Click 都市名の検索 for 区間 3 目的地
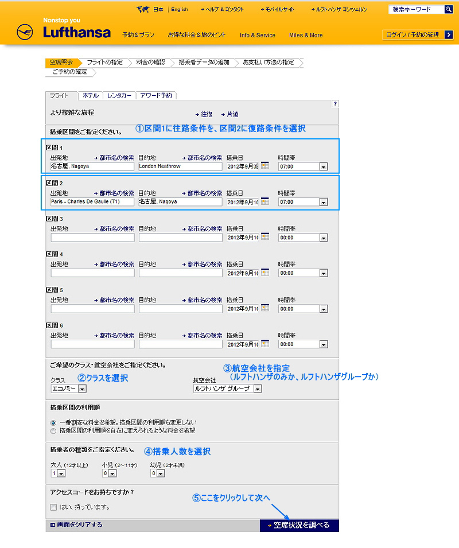The width and height of the screenshot is (459, 548). pyautogui.click(x=203, y=229)
